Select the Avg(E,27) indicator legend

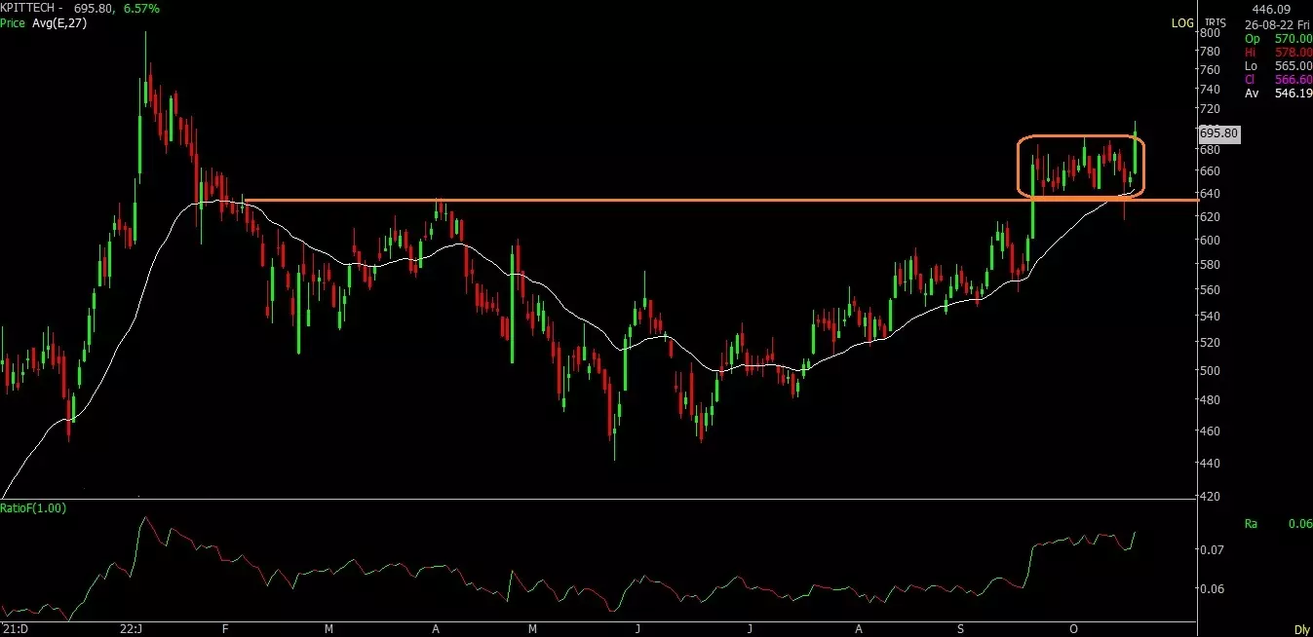[x=58, y=22]
